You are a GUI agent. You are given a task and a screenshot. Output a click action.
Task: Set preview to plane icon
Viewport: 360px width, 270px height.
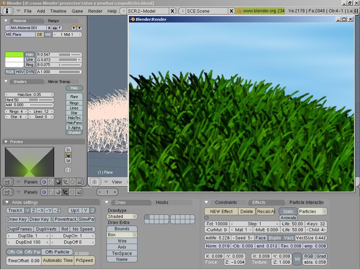click(68, 149)
